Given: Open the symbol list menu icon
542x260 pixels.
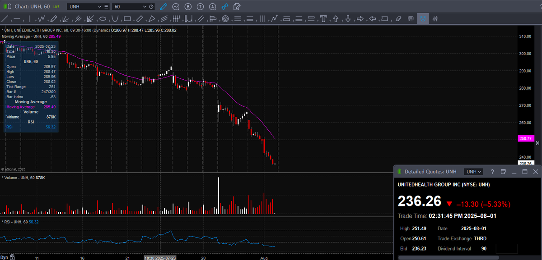Looking at the screenshot, I should [106, 7].
